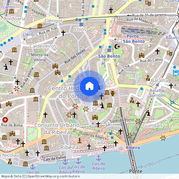Select the amphora vase icon near Sé
Image resolution: width=179 pixels, height=179 pixels.
(113, 93)
